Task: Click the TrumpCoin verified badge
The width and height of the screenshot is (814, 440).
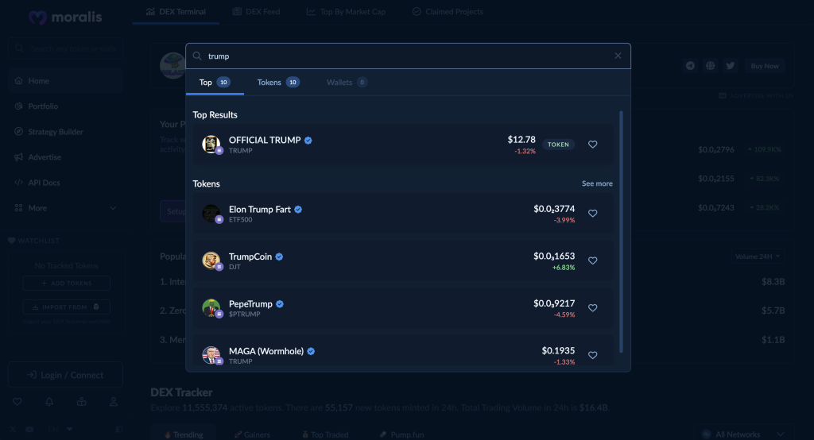Action: coord(279,257)
